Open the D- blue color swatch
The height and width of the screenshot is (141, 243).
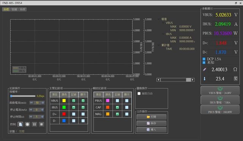[x=64, y=121]
